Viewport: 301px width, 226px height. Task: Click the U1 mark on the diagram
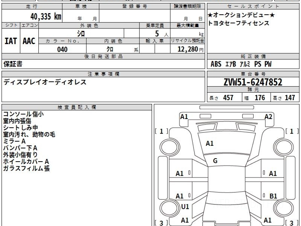pos(185,207)
